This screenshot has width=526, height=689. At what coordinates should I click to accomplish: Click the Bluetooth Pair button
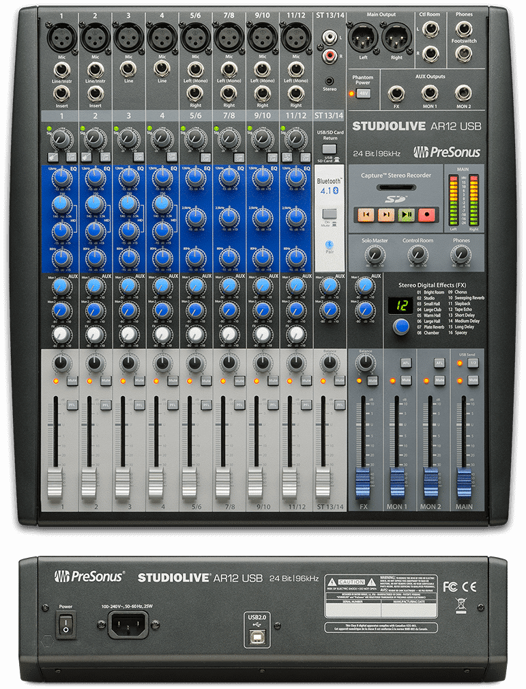pos(330,245)
